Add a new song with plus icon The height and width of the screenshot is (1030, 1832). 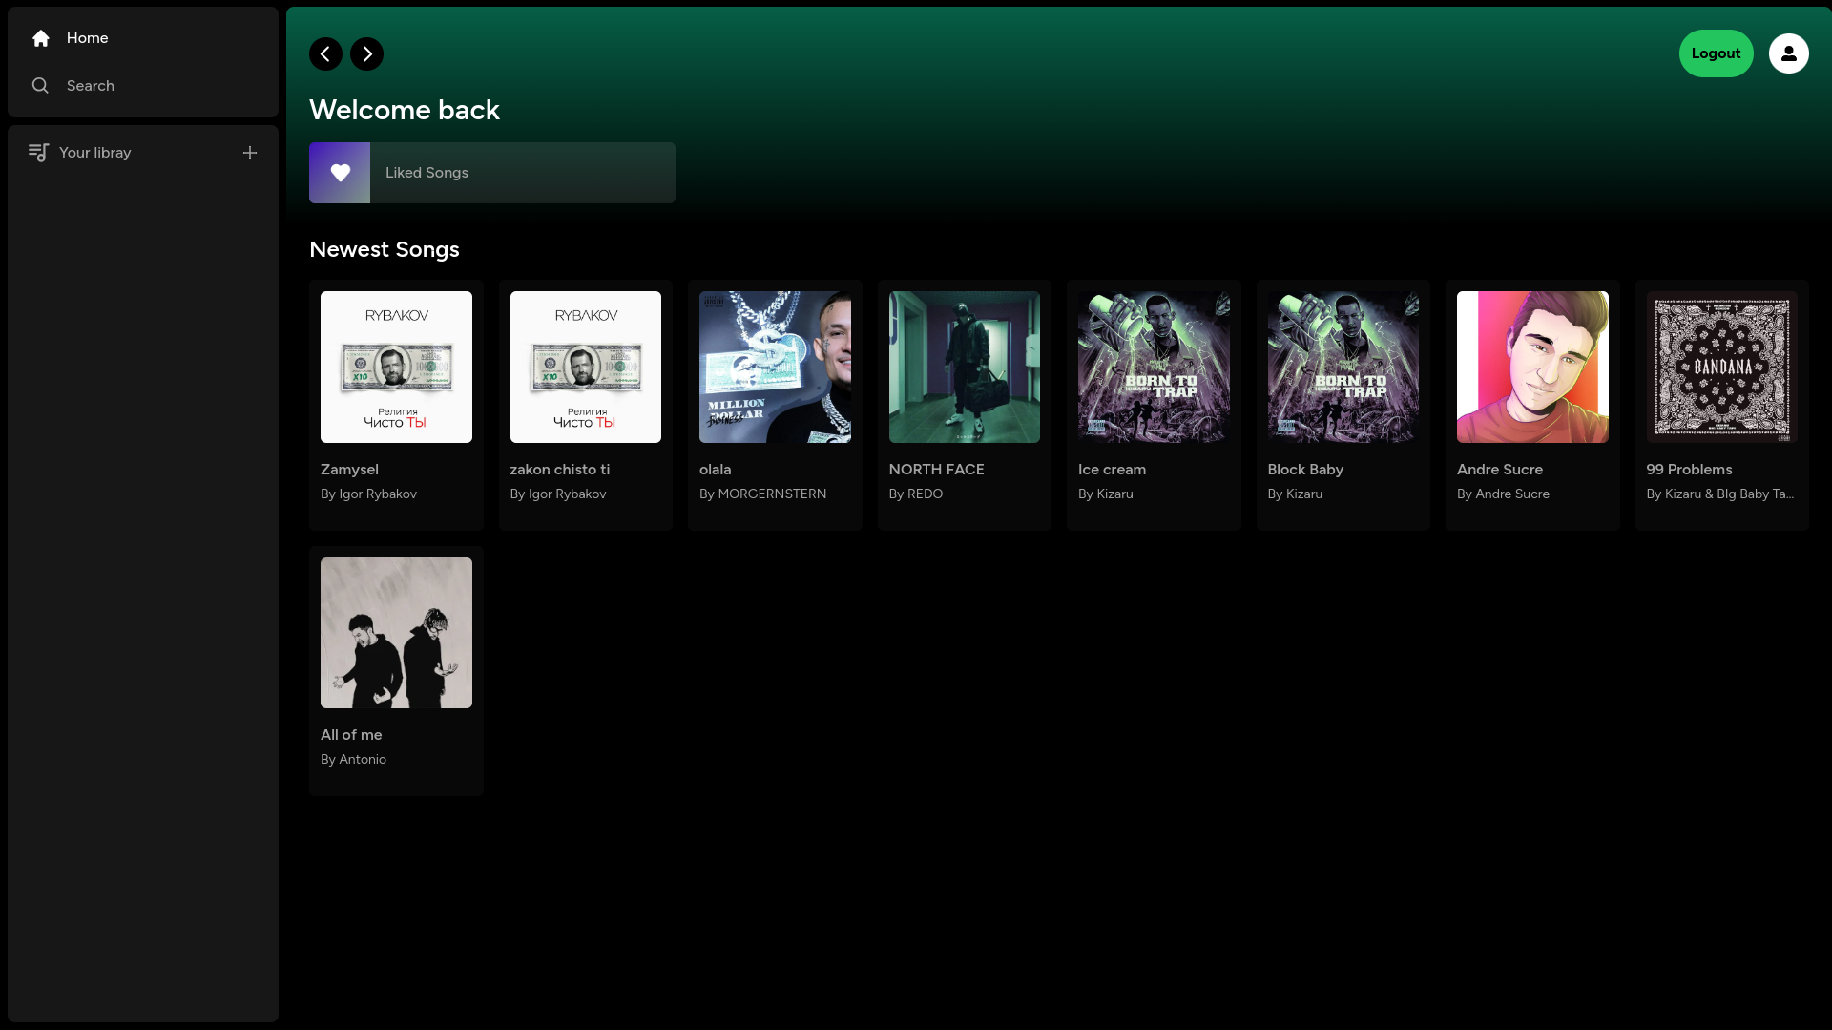coord(250,153)
